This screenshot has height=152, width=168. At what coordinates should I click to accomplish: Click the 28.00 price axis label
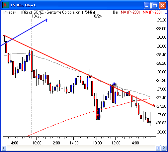point(162,72)
